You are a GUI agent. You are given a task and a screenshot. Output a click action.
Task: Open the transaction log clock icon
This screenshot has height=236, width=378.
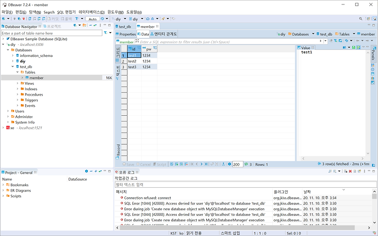tap(102, 19)
